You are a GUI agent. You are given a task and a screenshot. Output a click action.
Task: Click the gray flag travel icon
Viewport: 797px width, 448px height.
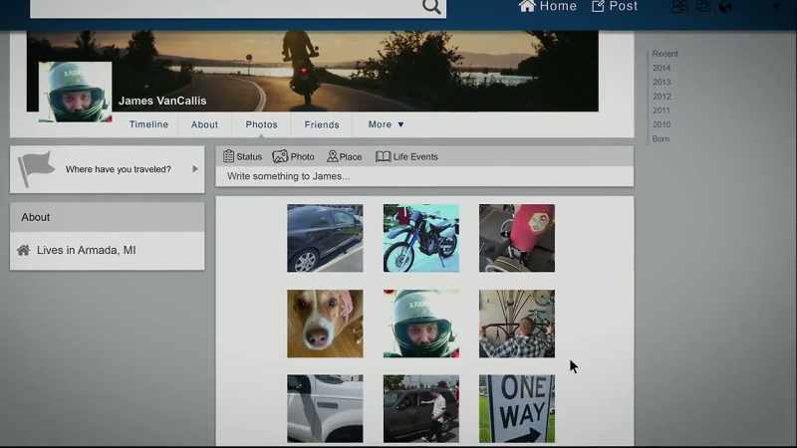(x=36, y=168)
